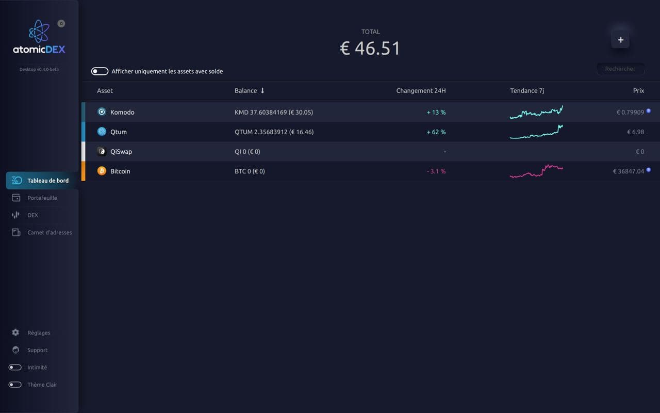Click the Portefeuille wallet icon
The height and width of the screenshot is (413, 660).
click(16, 198)
